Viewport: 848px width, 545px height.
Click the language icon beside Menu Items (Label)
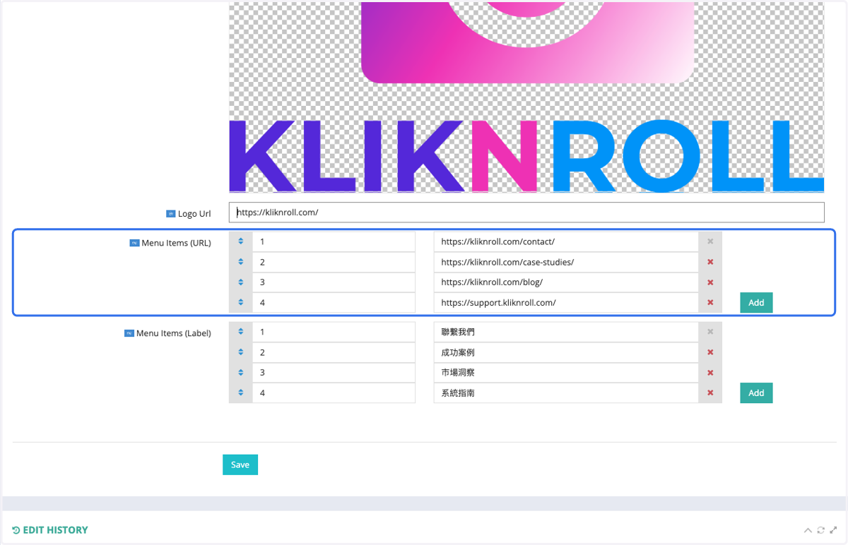(129, 333)
